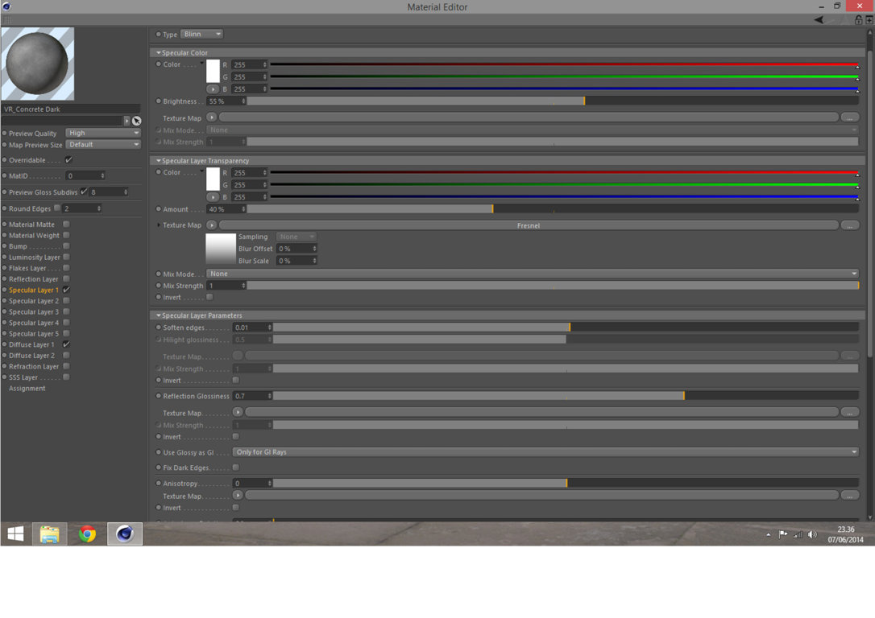Click the Fresnel gradient preview thumbnail

[x=221, y=249]
